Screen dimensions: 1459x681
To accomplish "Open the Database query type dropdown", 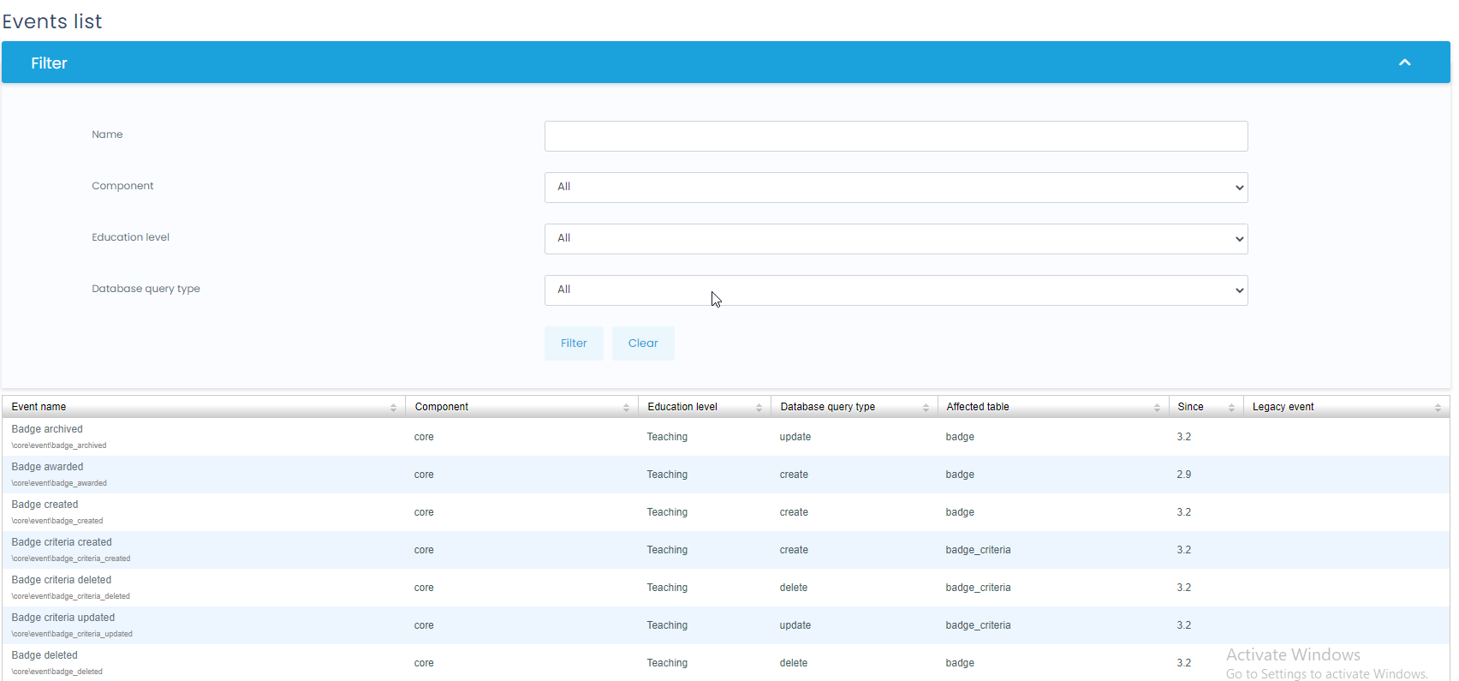I will click(896, 290).
